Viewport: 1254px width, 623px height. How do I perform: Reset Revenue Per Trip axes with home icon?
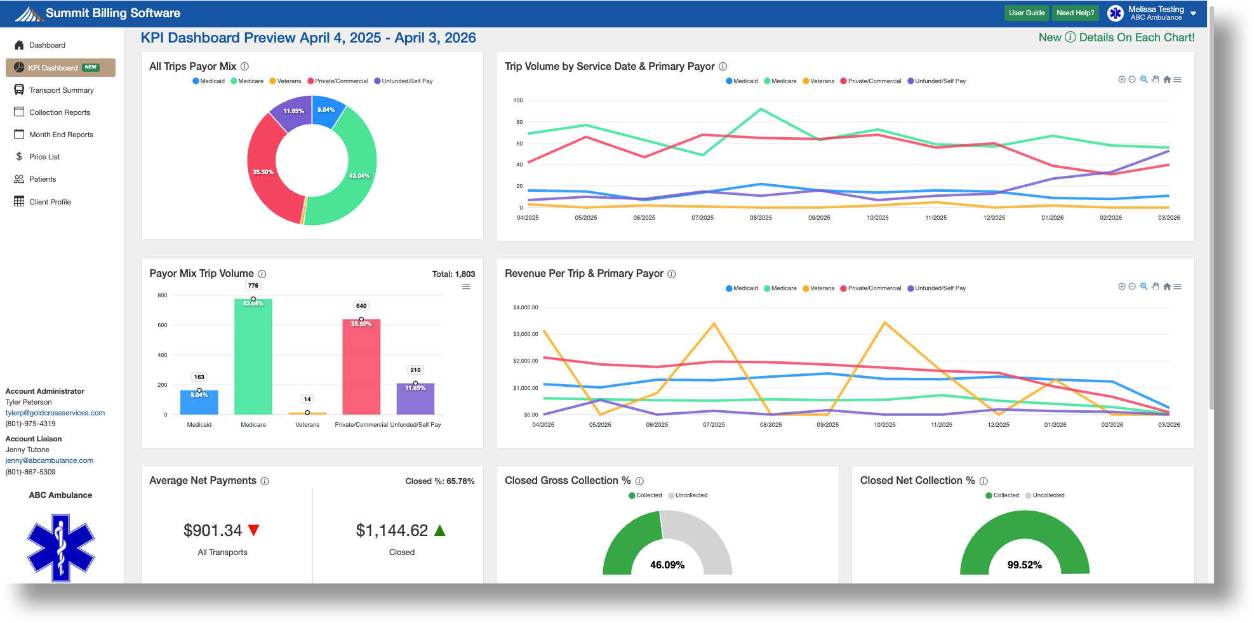tap(1167, 286)
